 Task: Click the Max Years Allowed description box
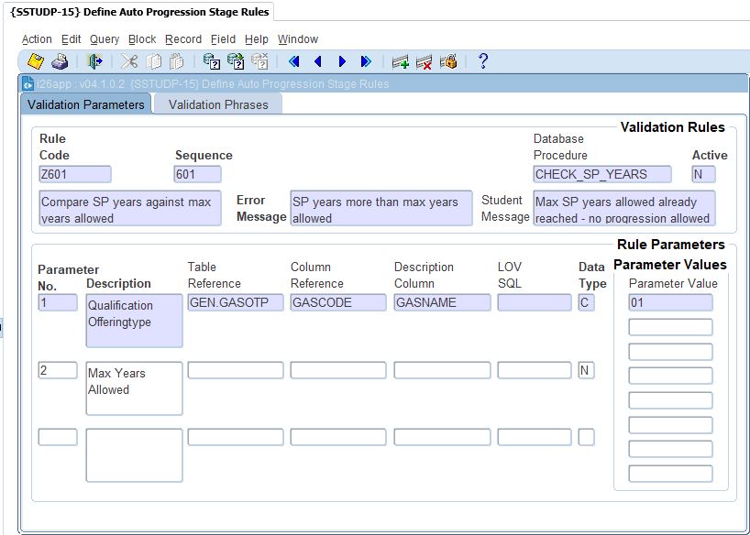(x=134, y=388)
